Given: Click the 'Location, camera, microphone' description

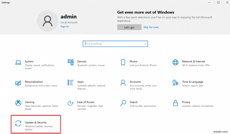Looking at the screenshot, I should pyautogui.click(x=198, y=106).
